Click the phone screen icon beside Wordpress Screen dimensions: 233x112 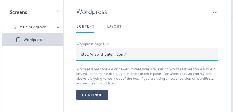[18, 40]
